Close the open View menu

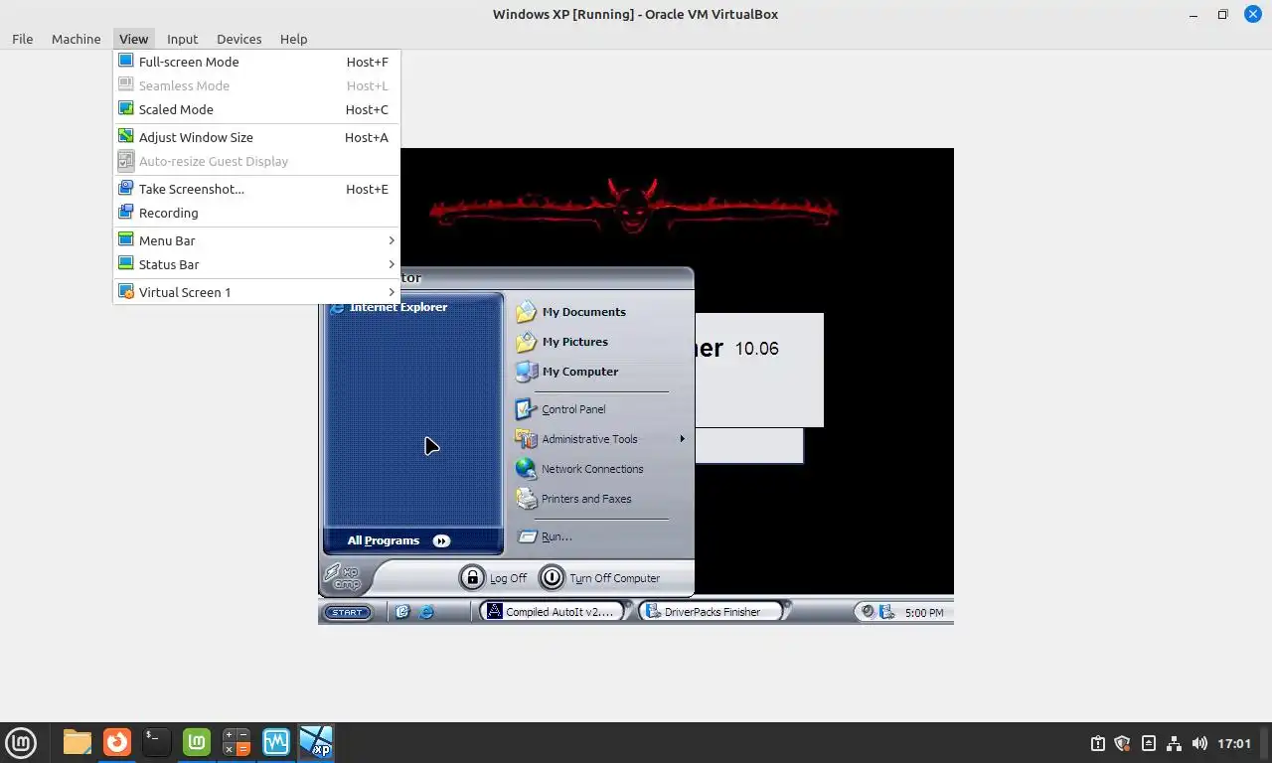point(133,39)
